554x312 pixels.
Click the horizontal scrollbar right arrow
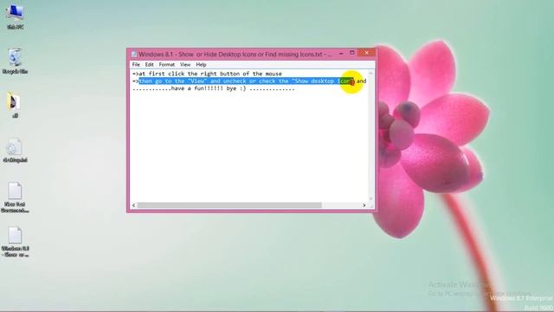coord(364,205)
